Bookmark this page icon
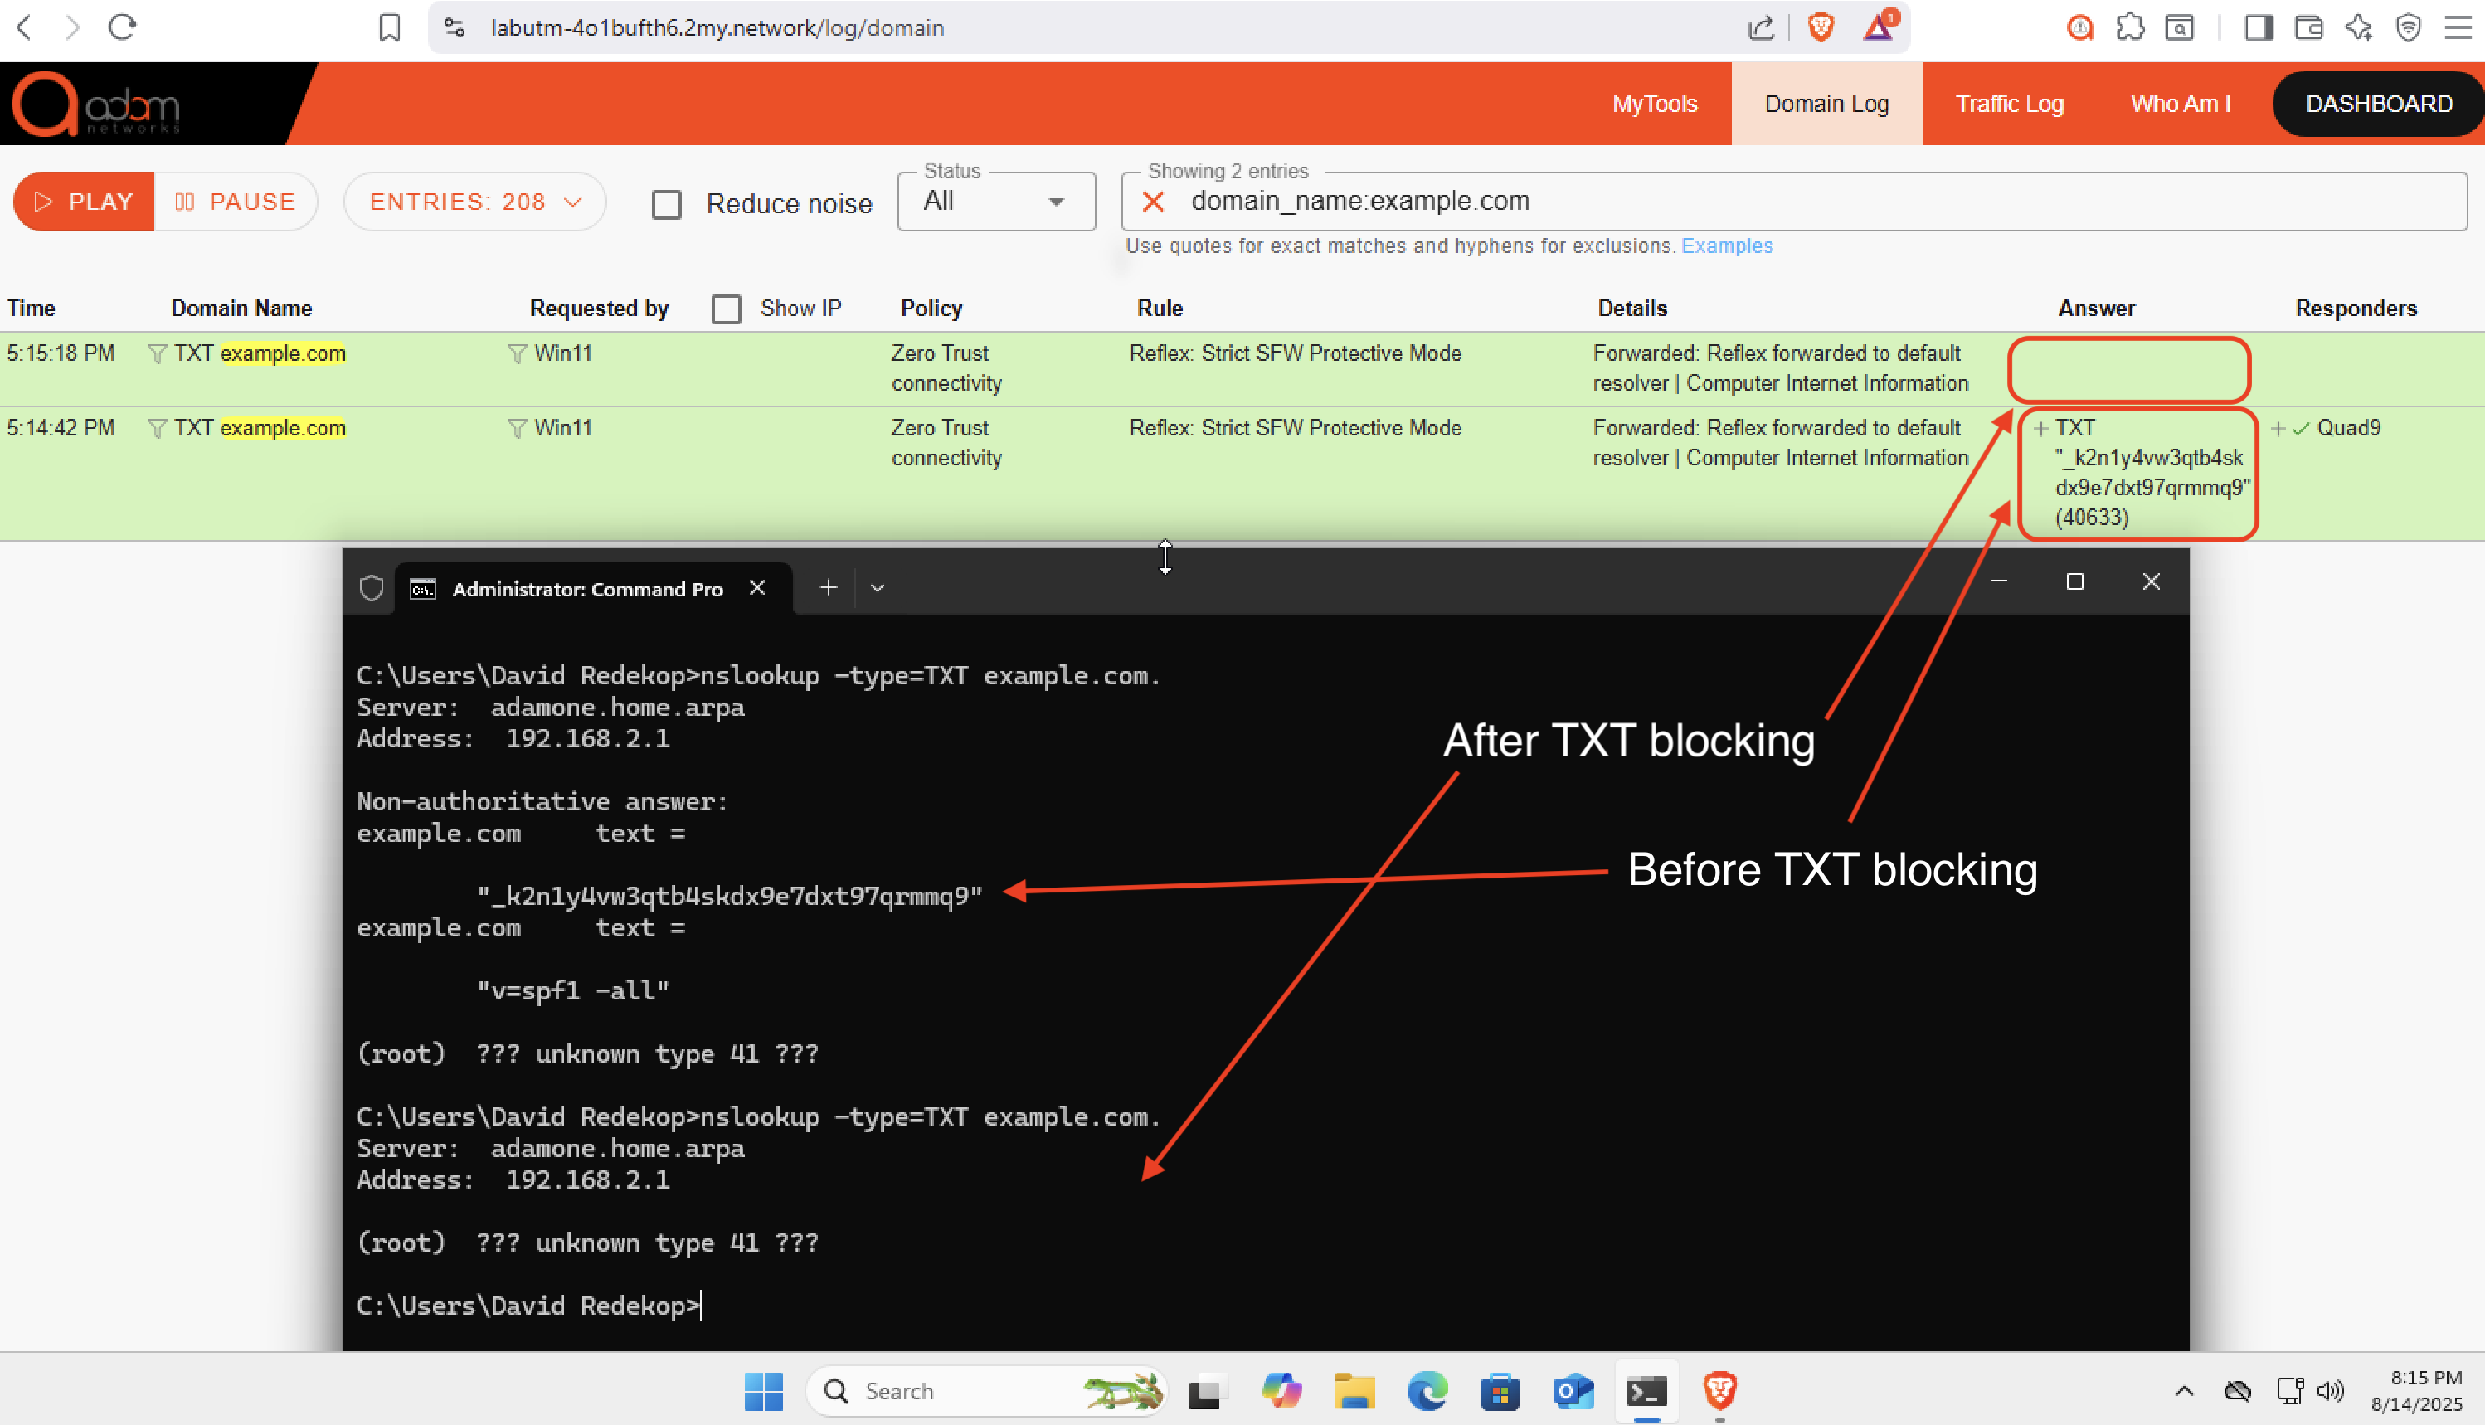The height and width of the screenshot is (1425, 2485). tap(390, 27)
